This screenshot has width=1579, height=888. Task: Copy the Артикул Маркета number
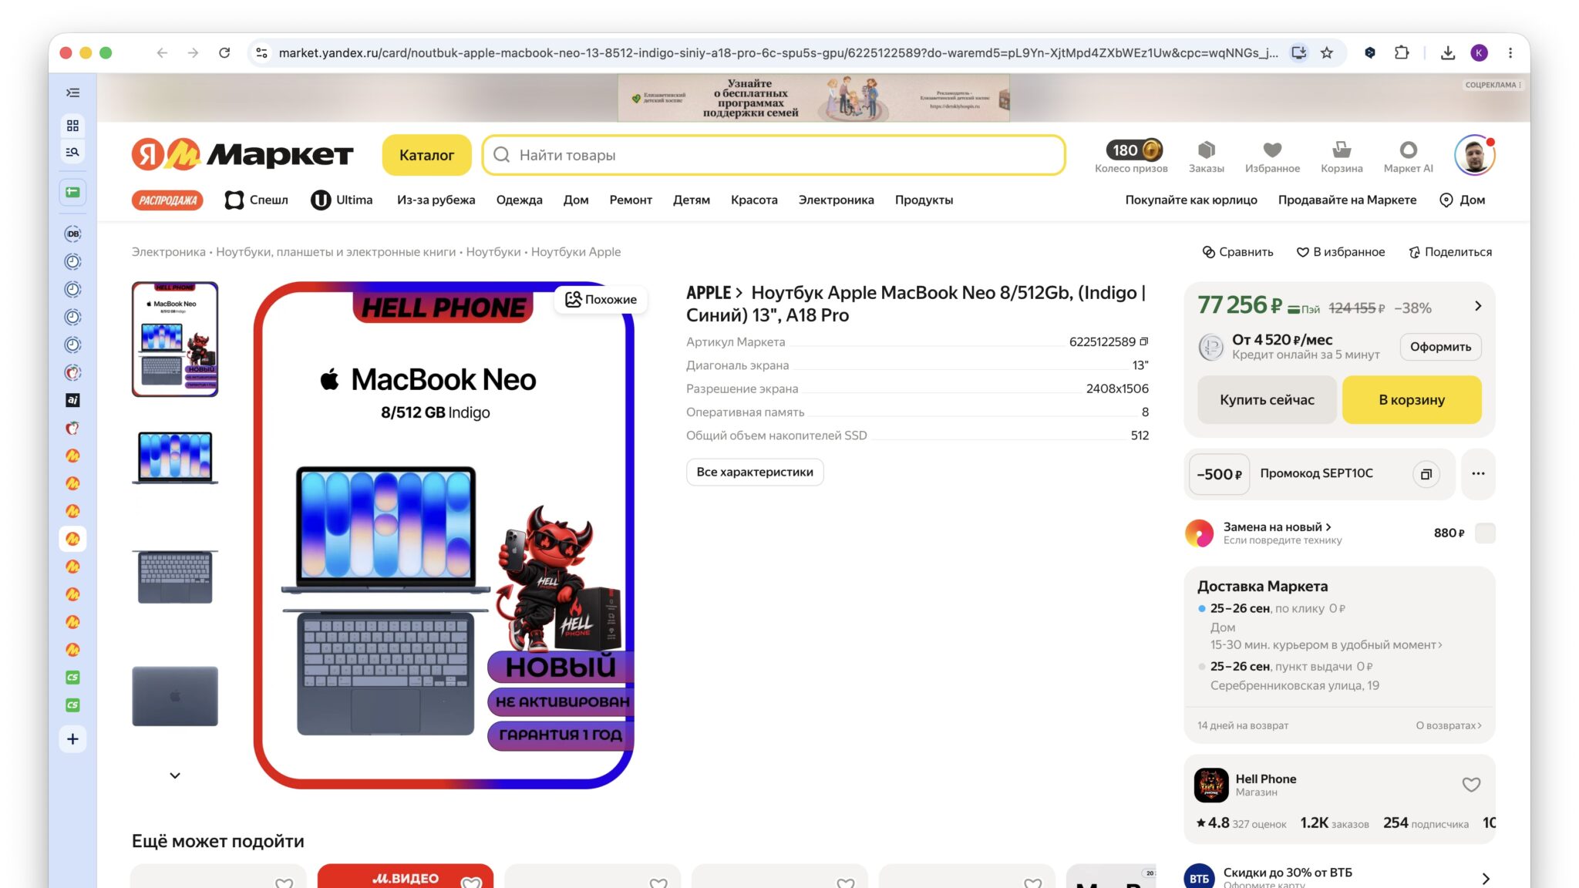pyautogui.click(x=1144, y=341)
